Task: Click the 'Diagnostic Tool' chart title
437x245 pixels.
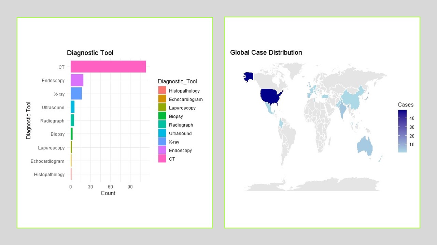Action: point(90,53)
